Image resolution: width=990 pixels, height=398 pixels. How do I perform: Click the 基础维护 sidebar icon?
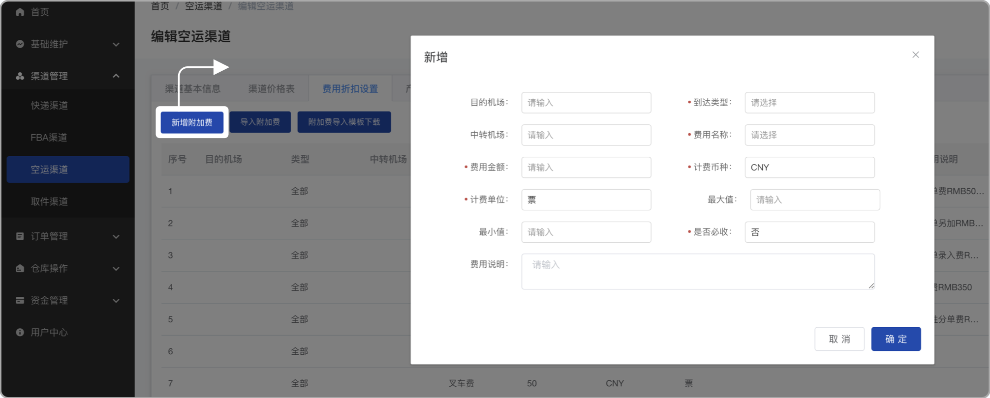point(20,44)
